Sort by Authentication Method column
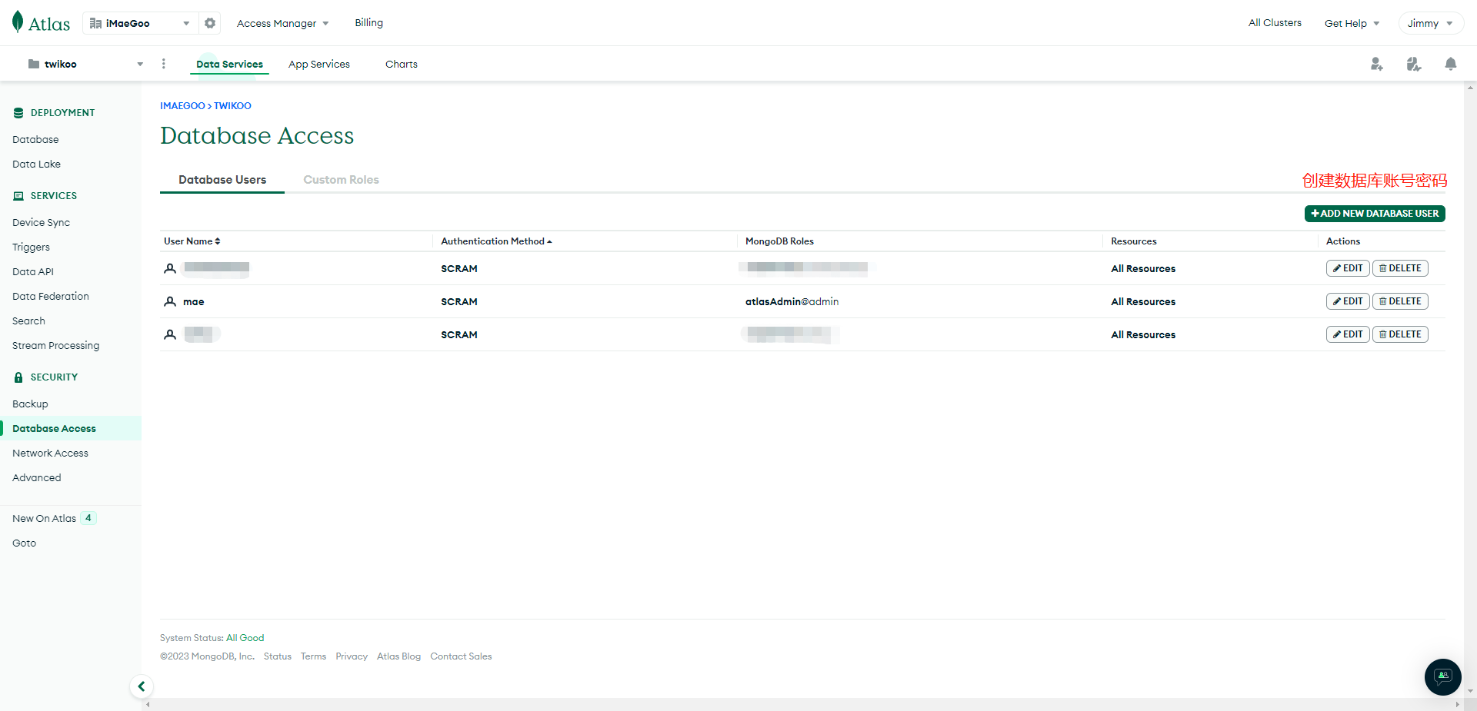Viewport: 1477px width, 711px height. pyautogui.click(x=496, y=241)
